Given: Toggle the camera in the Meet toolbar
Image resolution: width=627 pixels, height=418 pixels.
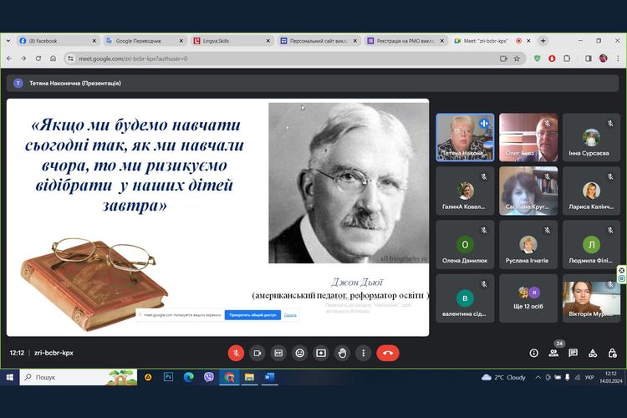Looking at the screenshot, I should 257,353.
